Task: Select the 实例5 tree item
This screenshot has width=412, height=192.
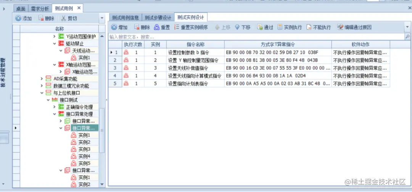Action: tap(84, 163)
